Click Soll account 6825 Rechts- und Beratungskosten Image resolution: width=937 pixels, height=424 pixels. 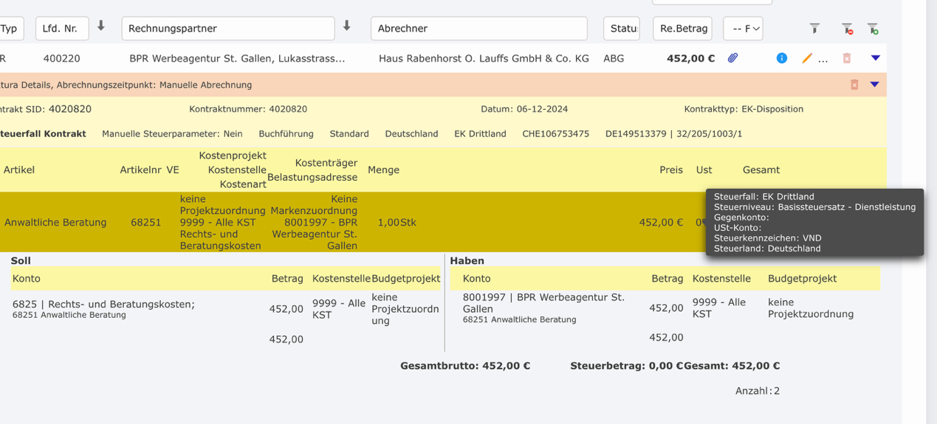(103, 304)
